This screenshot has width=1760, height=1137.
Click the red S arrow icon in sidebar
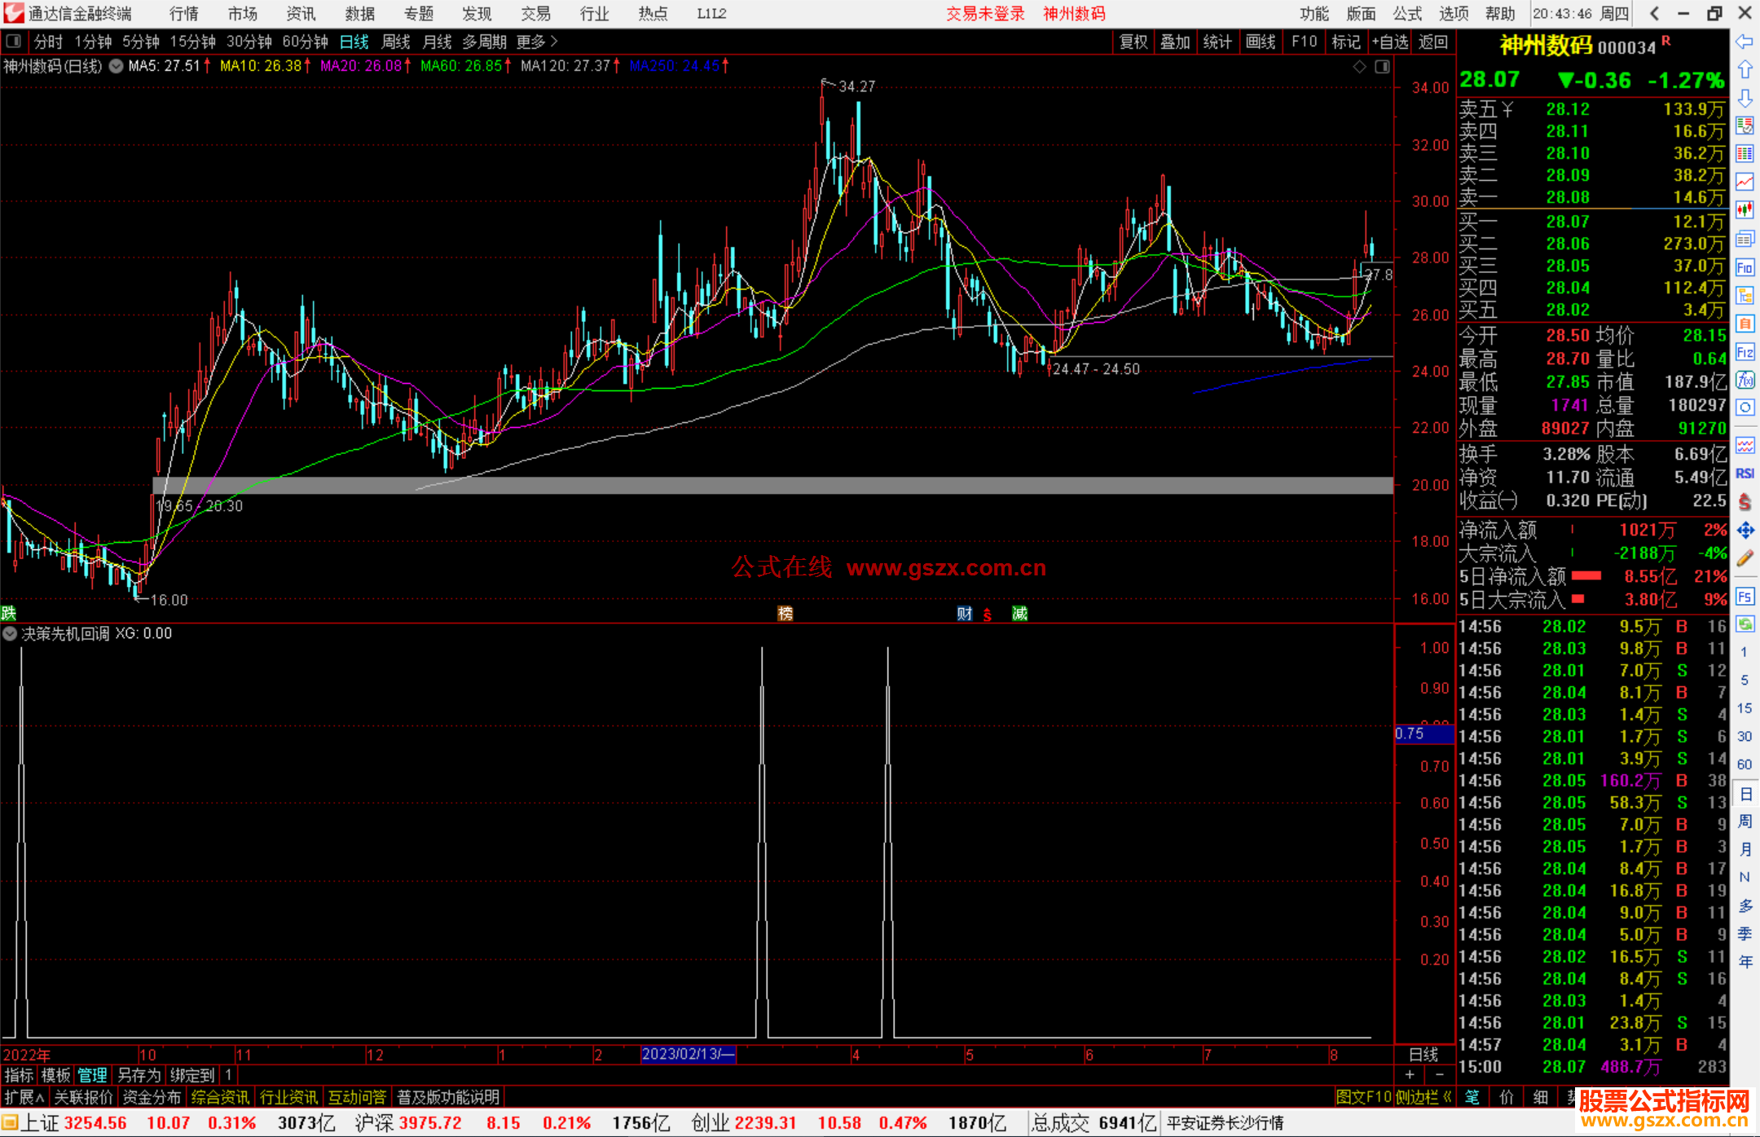tap(1745, 502)
